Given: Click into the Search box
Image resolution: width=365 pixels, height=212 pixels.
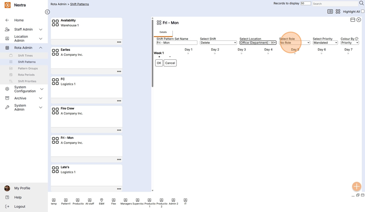Looking at the screenshot, I should (x=335, y=4).
